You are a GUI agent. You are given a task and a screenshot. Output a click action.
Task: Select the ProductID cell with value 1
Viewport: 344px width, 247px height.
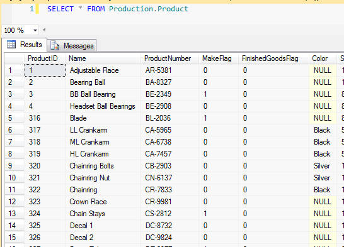click(x=45, y=70)
